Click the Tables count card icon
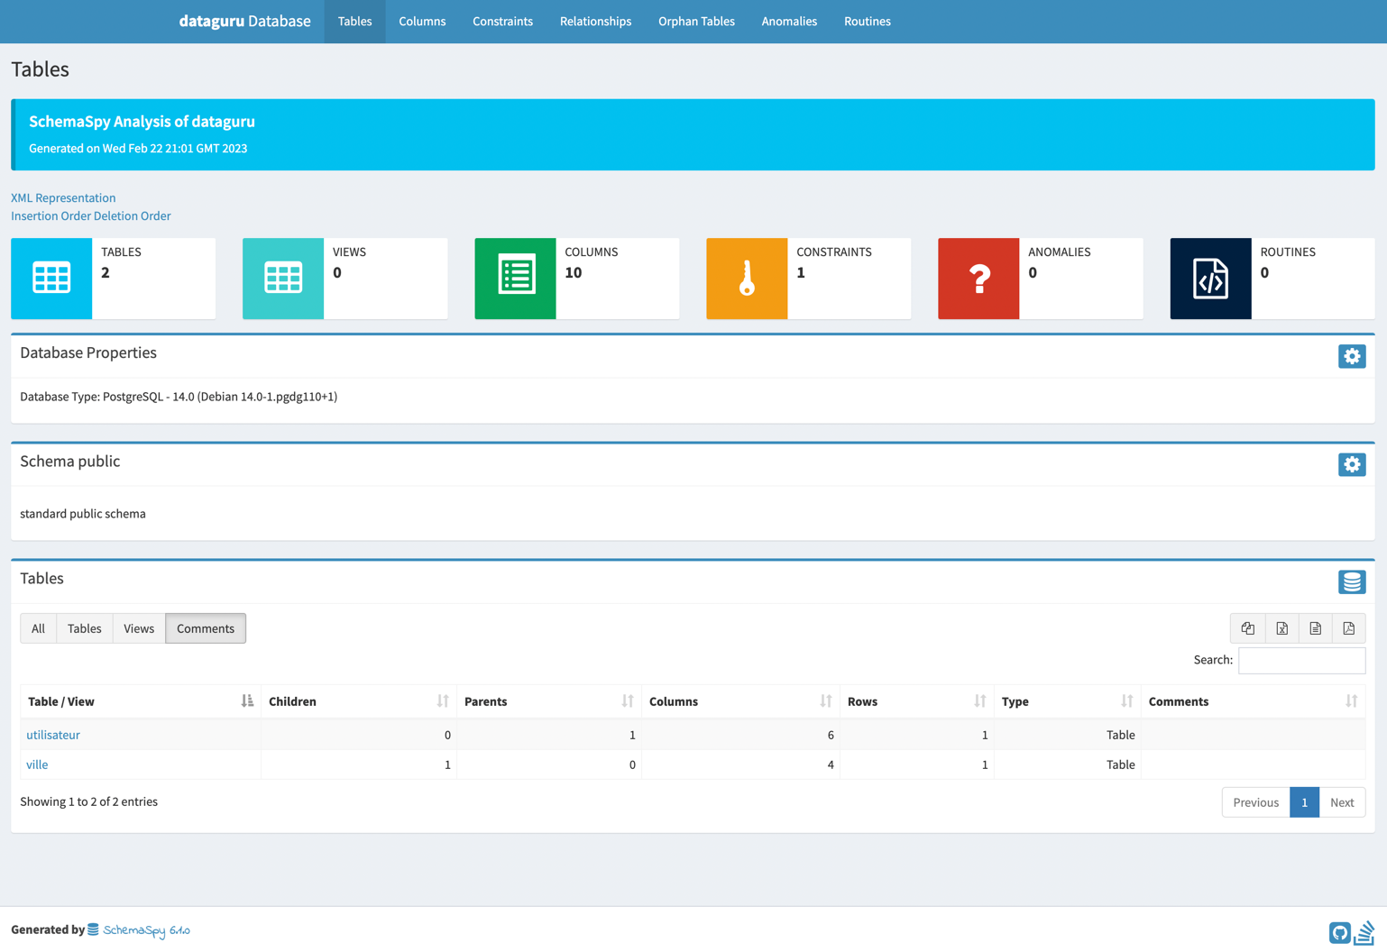Image resolution: width=1387 pixels, height=952 pixels. click(51, 278)
